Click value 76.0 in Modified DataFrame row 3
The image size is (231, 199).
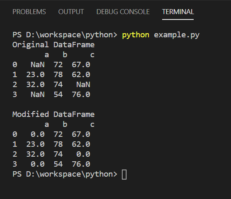click(81, 164)
